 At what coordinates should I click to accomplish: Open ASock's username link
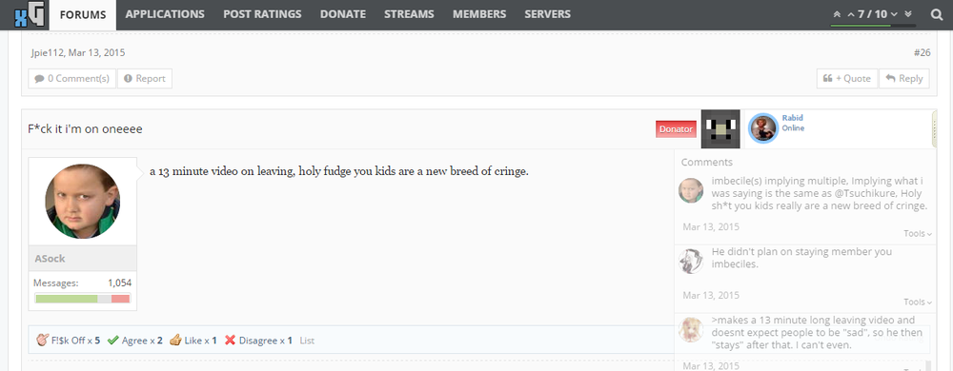coord(50,258)
